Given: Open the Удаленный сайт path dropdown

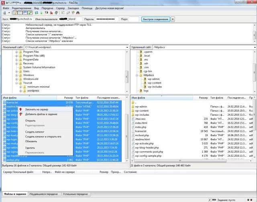Looking at the screenshot, I should click(255, 47).
